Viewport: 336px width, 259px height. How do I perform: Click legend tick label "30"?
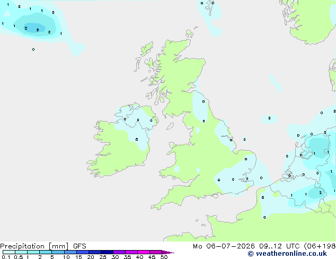point(115,257)
